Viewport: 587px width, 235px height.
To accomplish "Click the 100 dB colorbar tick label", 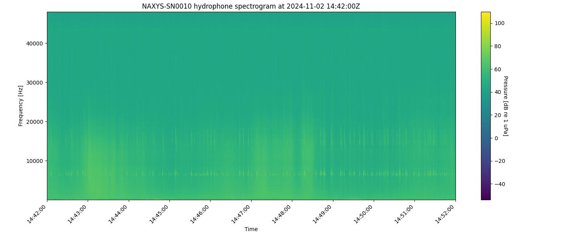I will (x=500, y=23).
